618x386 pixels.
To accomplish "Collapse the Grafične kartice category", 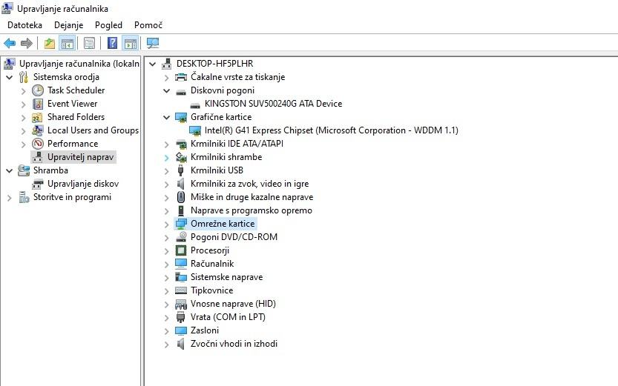I will tap(167, 118).
